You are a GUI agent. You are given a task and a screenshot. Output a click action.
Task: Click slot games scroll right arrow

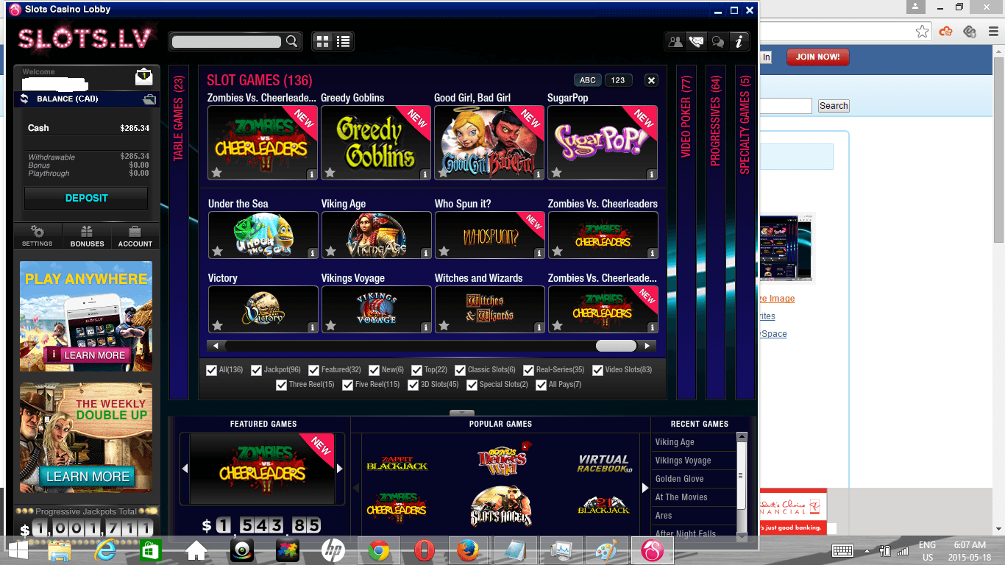click(647, 346)
